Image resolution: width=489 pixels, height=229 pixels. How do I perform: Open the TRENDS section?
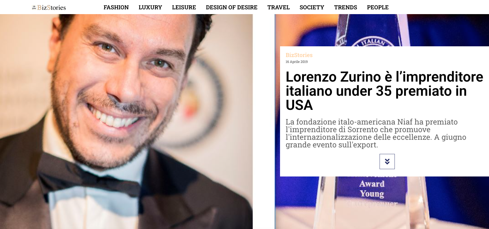pos(345,7)
